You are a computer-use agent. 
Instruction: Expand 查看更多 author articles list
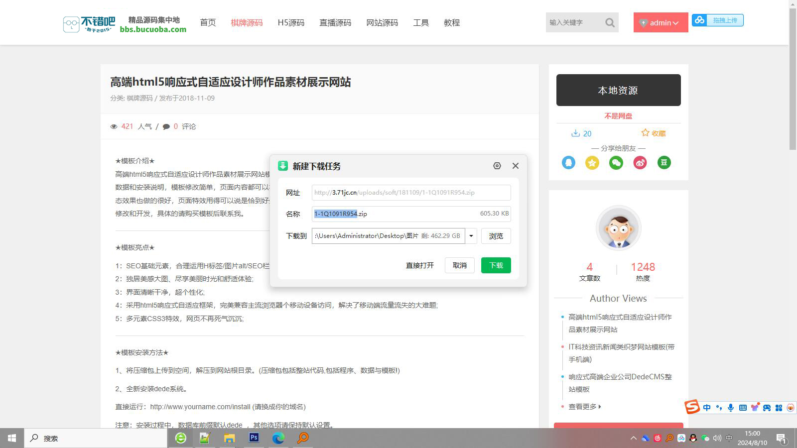coord(585,407)
